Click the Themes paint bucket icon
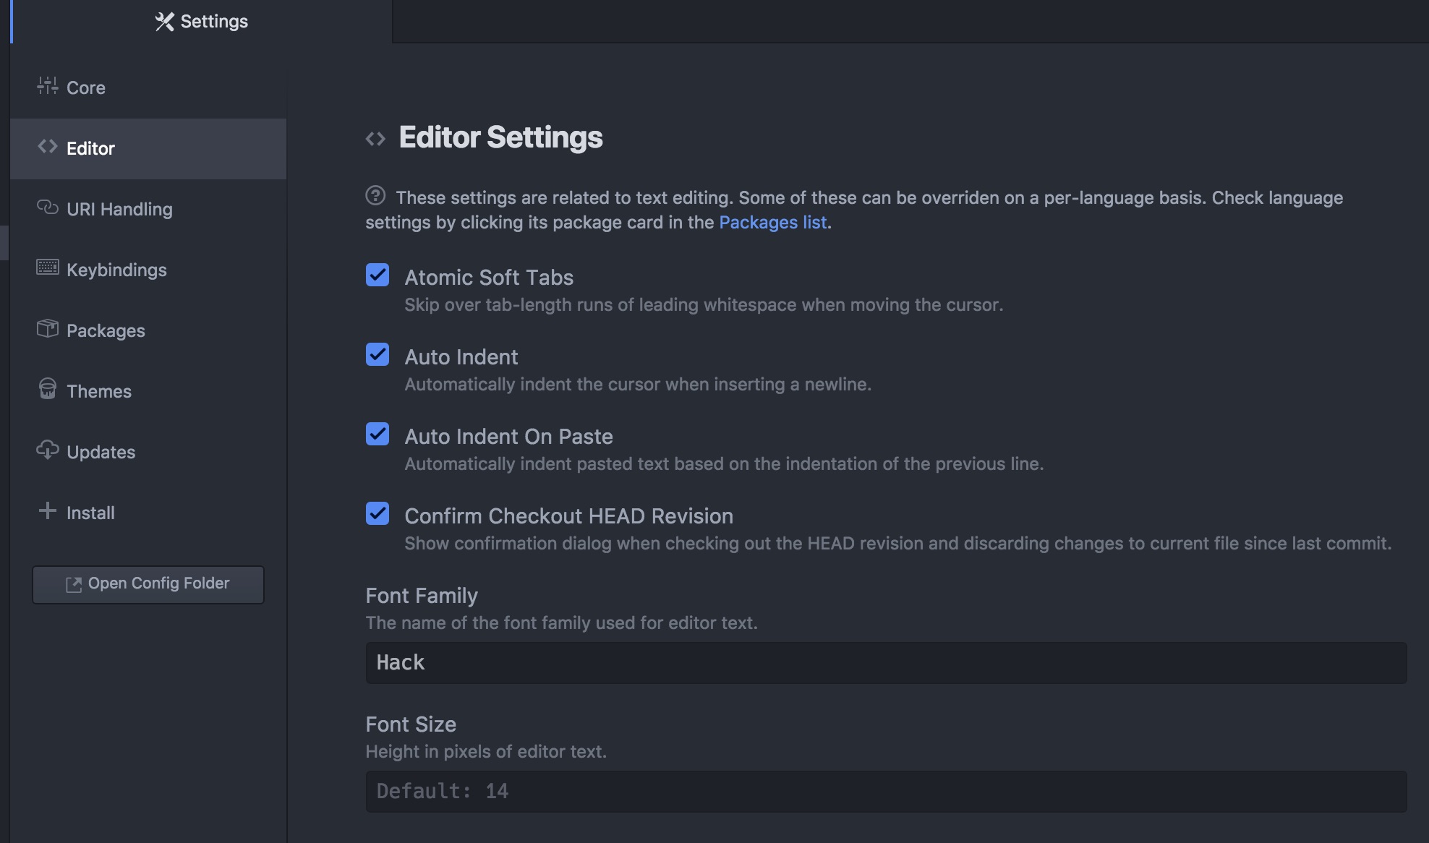This screenshot has height=843, width=1429. coord(47,389)
